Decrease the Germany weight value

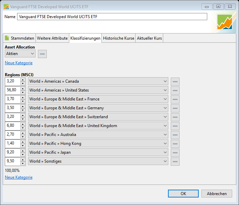(23, 110)
